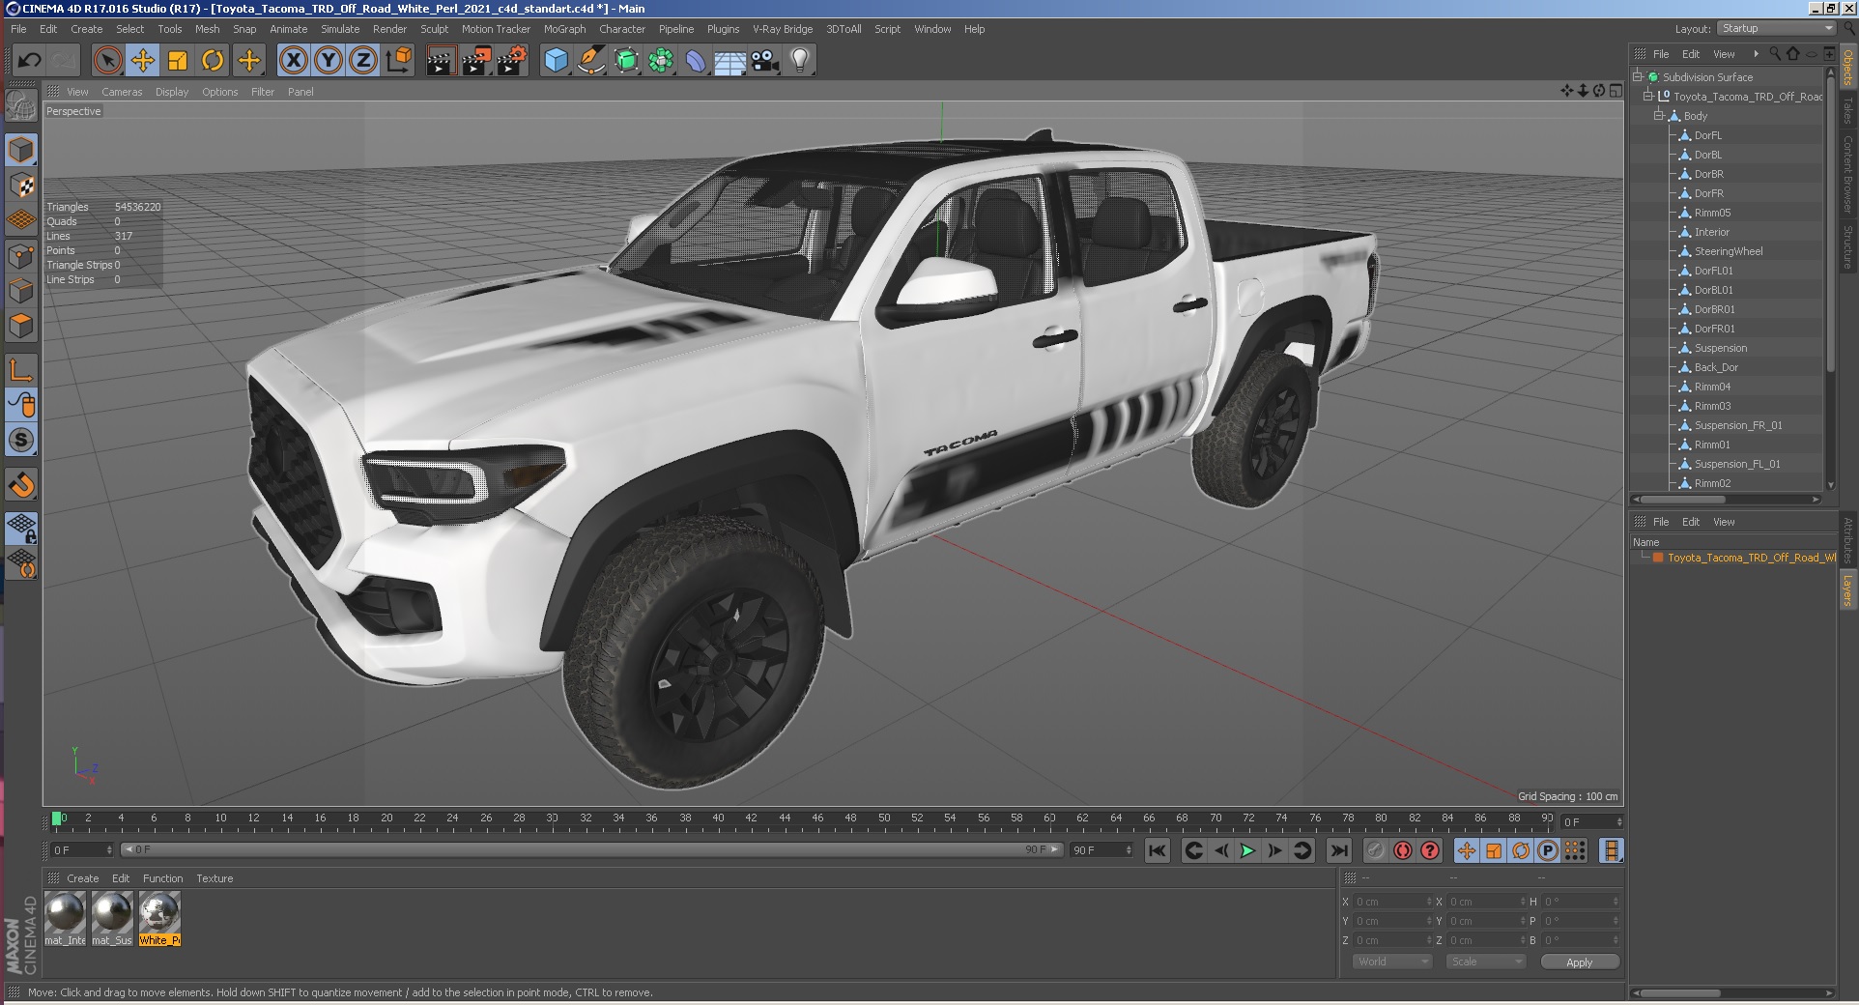Open viewport Cameras menu

point(122,92)
